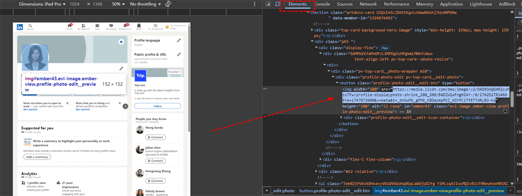
Task: Toggle the device toolbar icon
Action: [278, 4]
